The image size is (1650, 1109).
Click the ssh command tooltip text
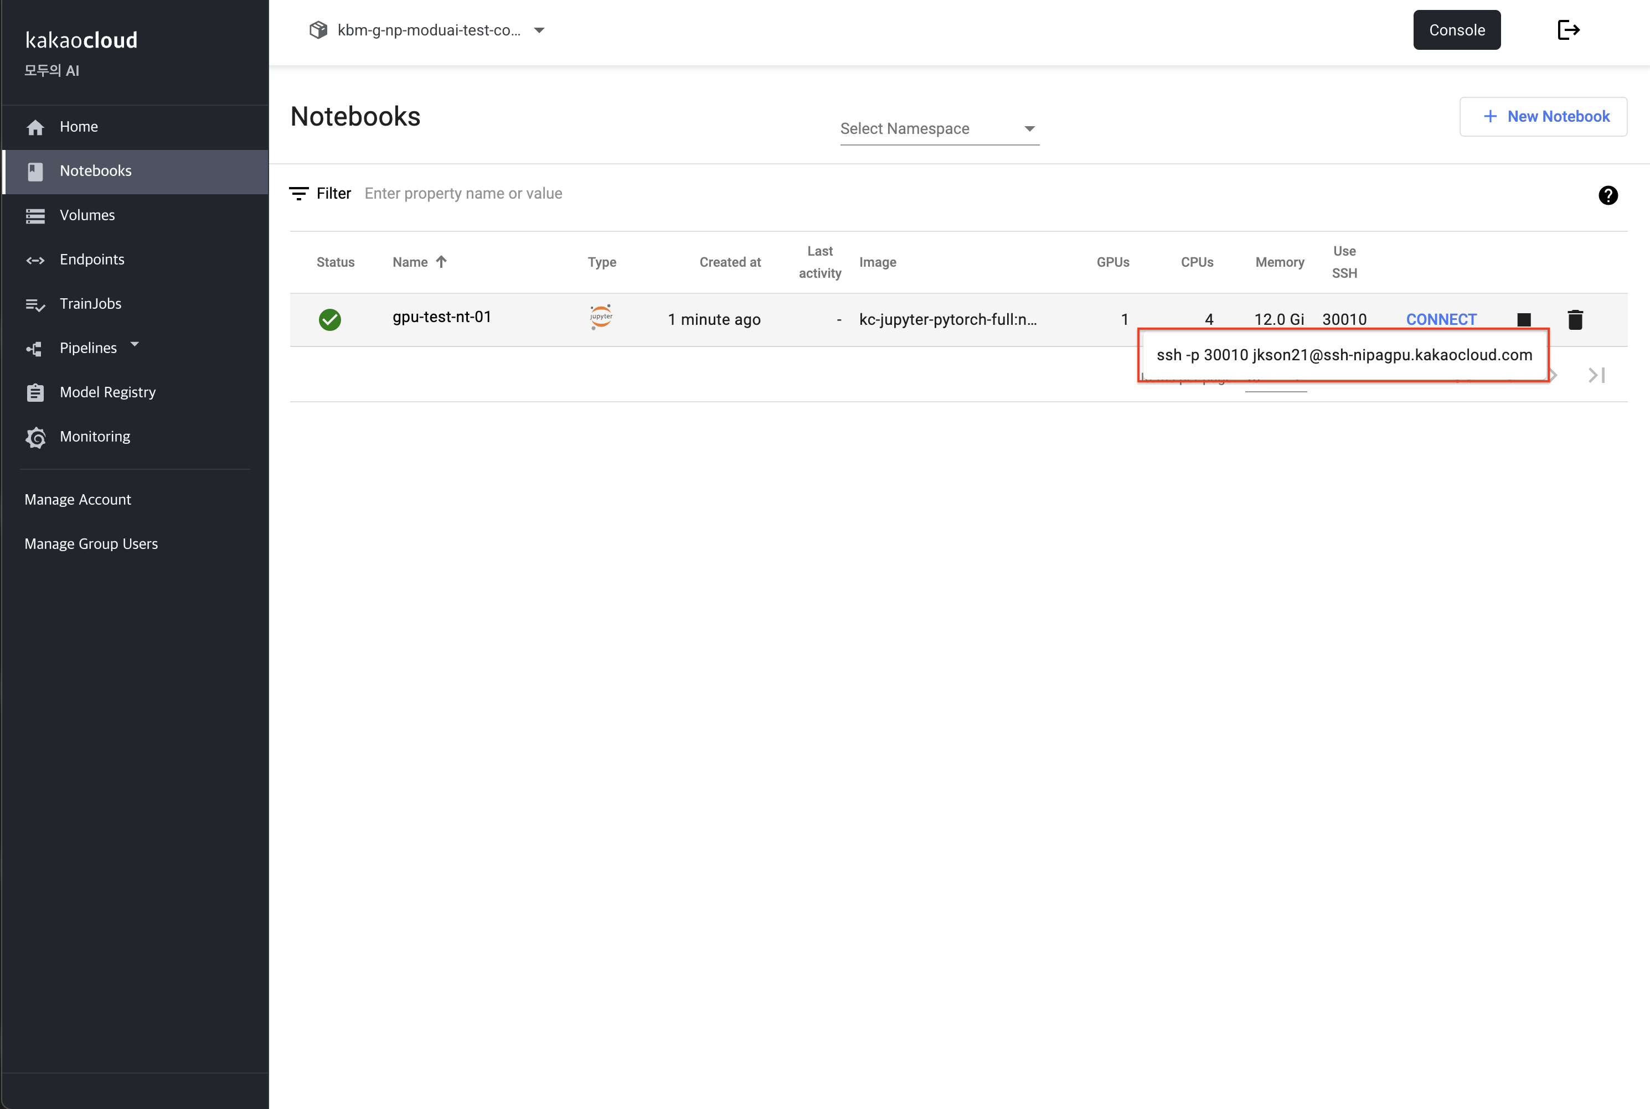(1344, 356)
